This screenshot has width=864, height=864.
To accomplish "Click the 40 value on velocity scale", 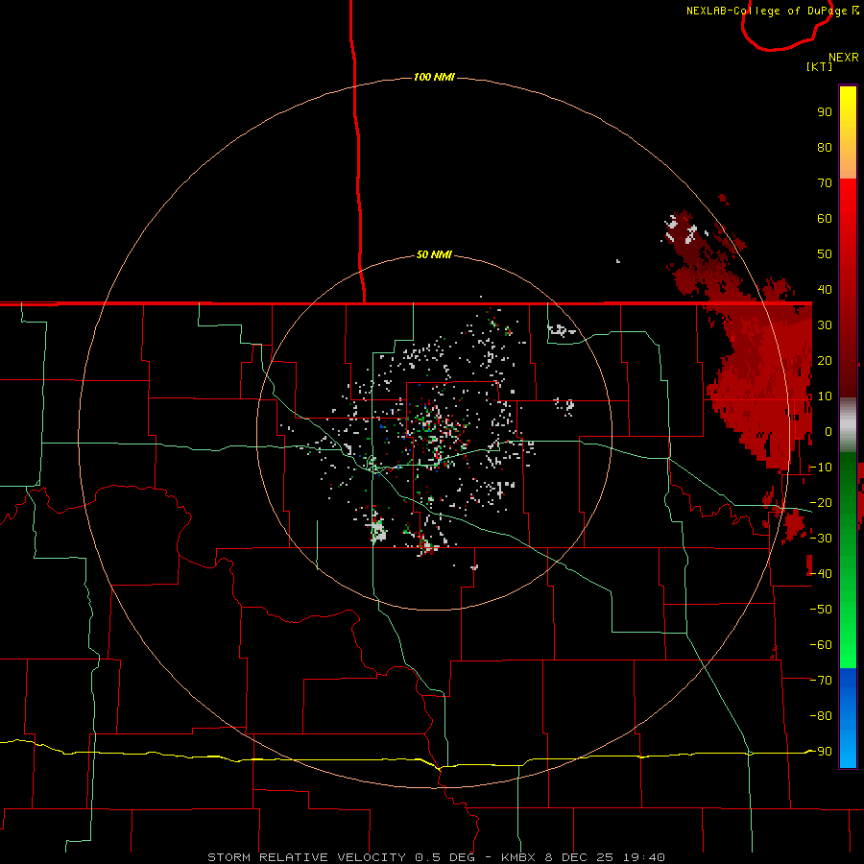I will click(x=825, y=289).
